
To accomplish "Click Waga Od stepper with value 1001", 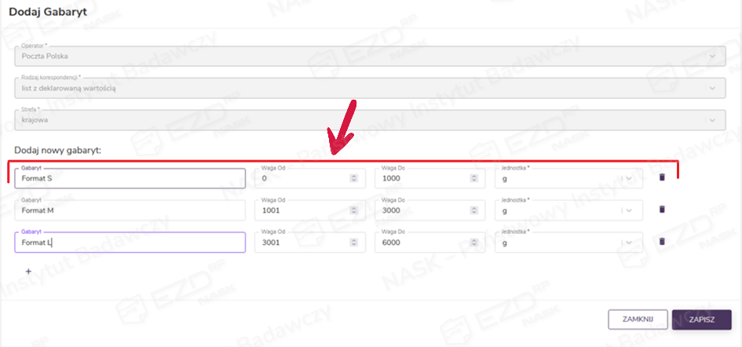I will pyautogui.click(x=353, y=210).
